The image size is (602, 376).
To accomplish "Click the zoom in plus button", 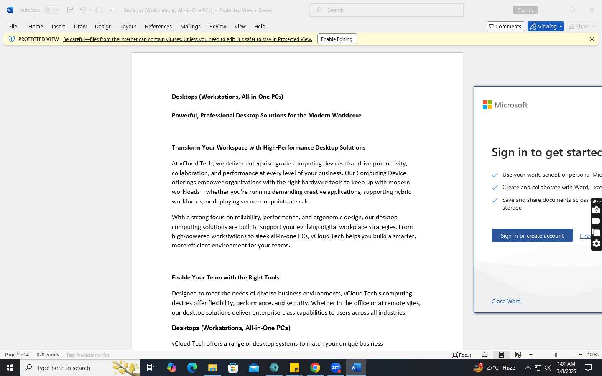I will (580, 355).
